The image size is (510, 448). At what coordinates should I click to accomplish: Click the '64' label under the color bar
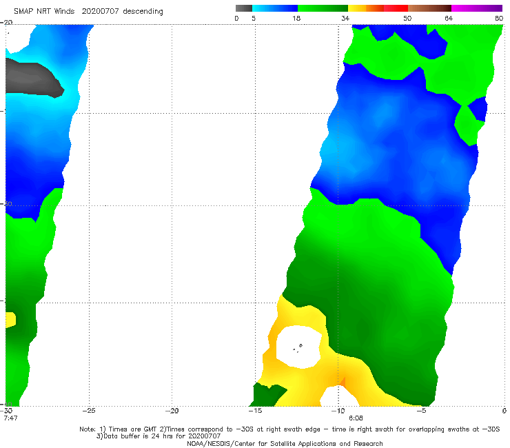[x=449, y=18]
